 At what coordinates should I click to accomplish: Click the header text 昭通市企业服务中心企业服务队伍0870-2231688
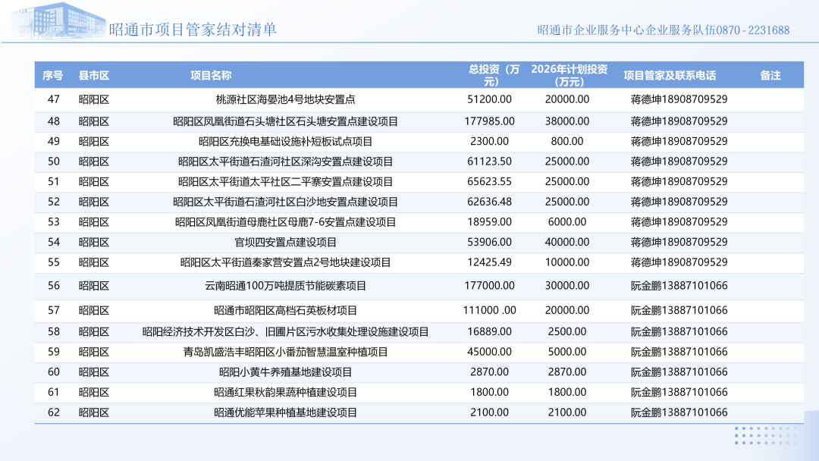664,30
